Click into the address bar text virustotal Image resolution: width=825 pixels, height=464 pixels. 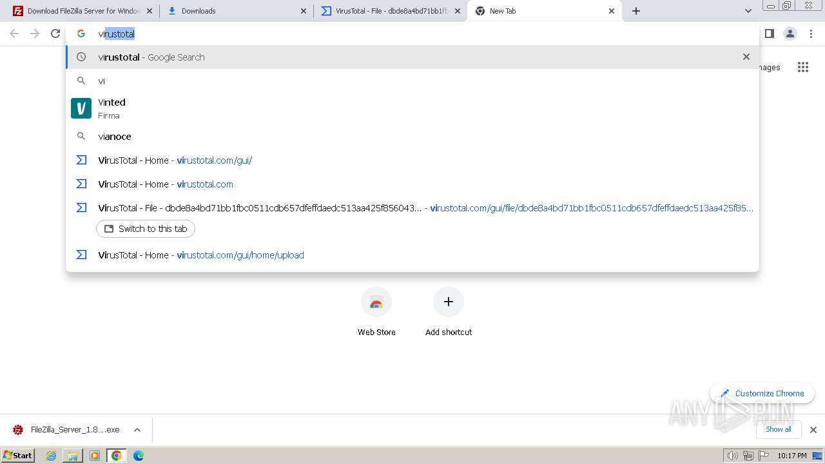tap(117, 34)
